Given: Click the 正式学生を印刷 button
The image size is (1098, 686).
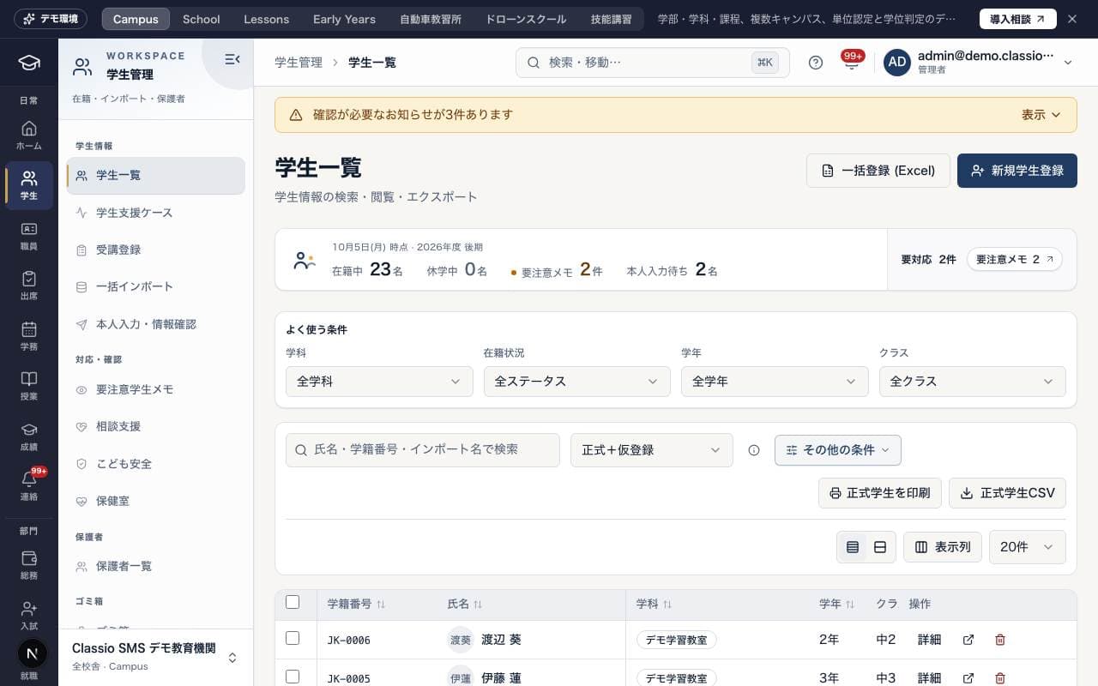Looking at the screenshot, I should 880,493.
